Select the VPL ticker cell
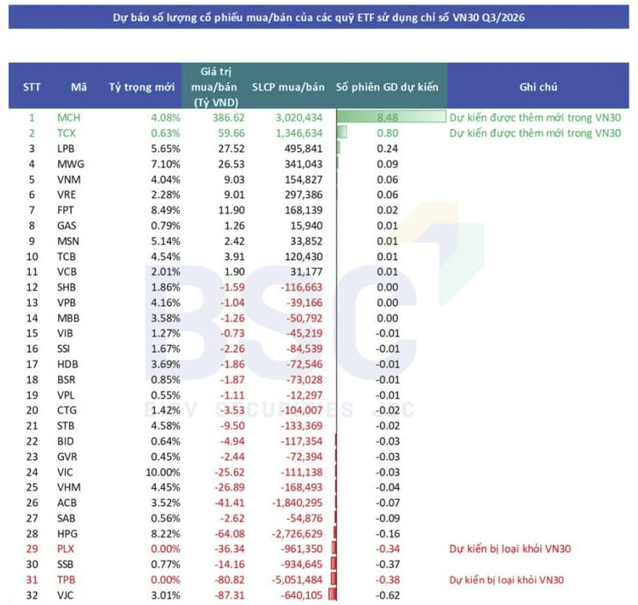 66,395
